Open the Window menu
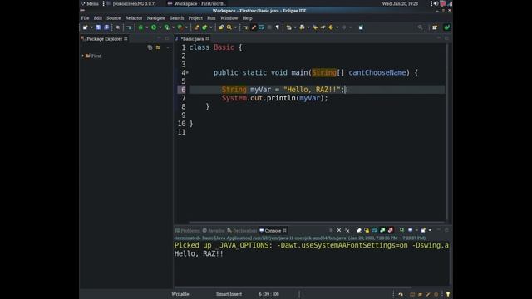Screen dimensions: 532x299 point(229,18)
